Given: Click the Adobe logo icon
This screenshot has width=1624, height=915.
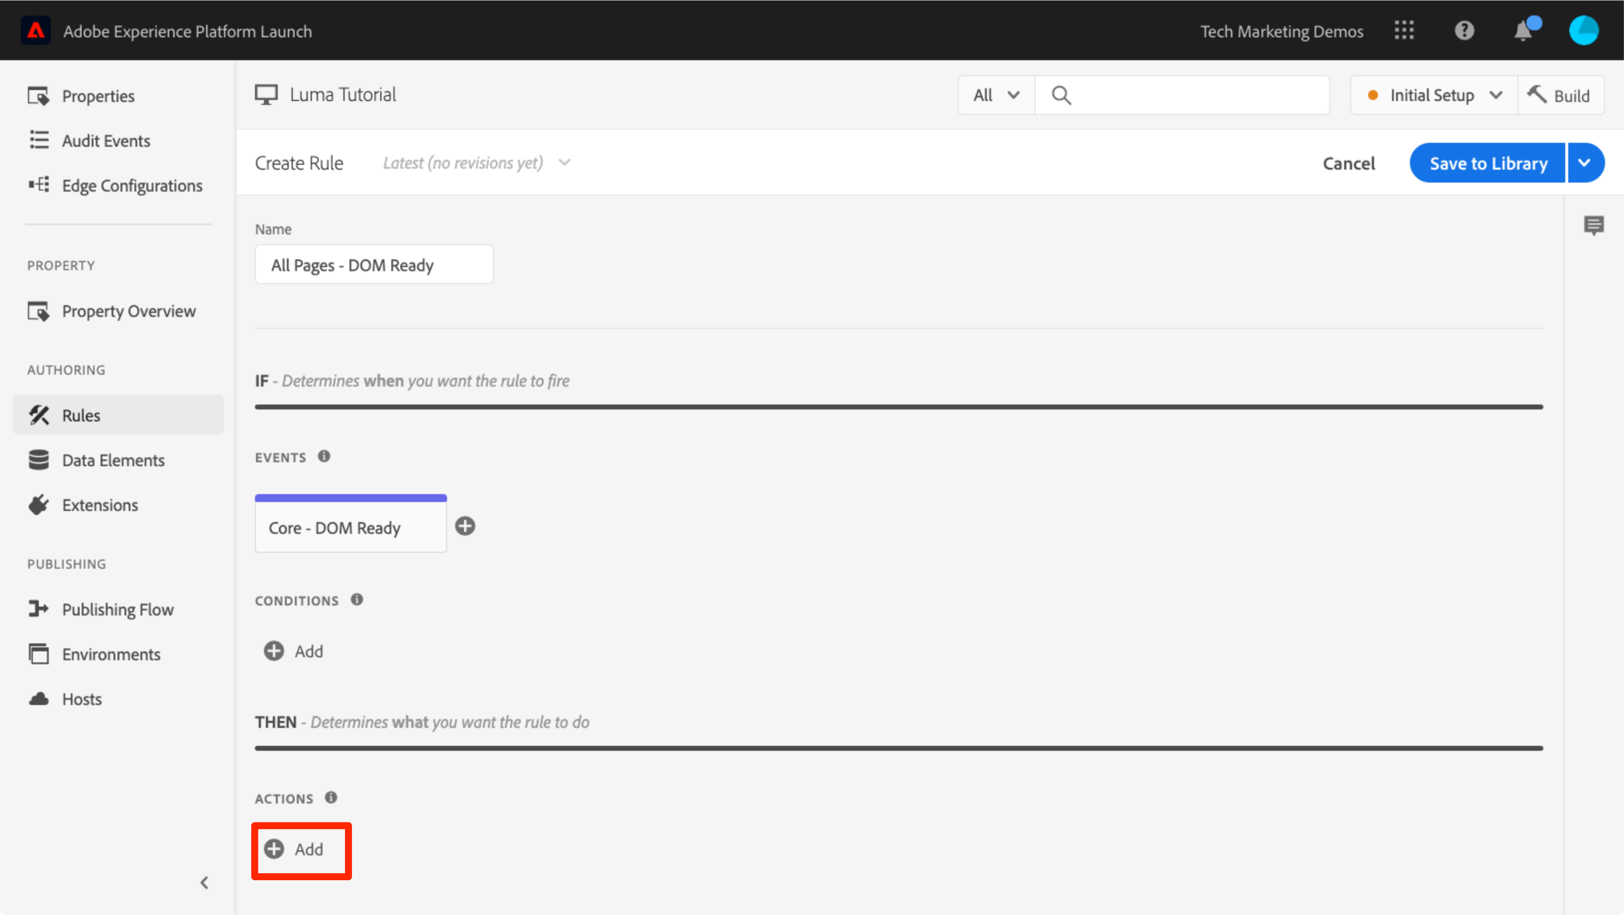Looking at the screenshot, I should point(36,30).
